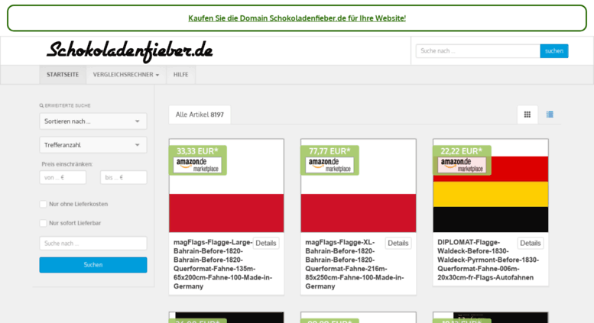Image resolution: width=594 pixels, height=323 pixels.
Task: Open Vergleichsrechner menu dropdown
Action: (x=126, y=75)
